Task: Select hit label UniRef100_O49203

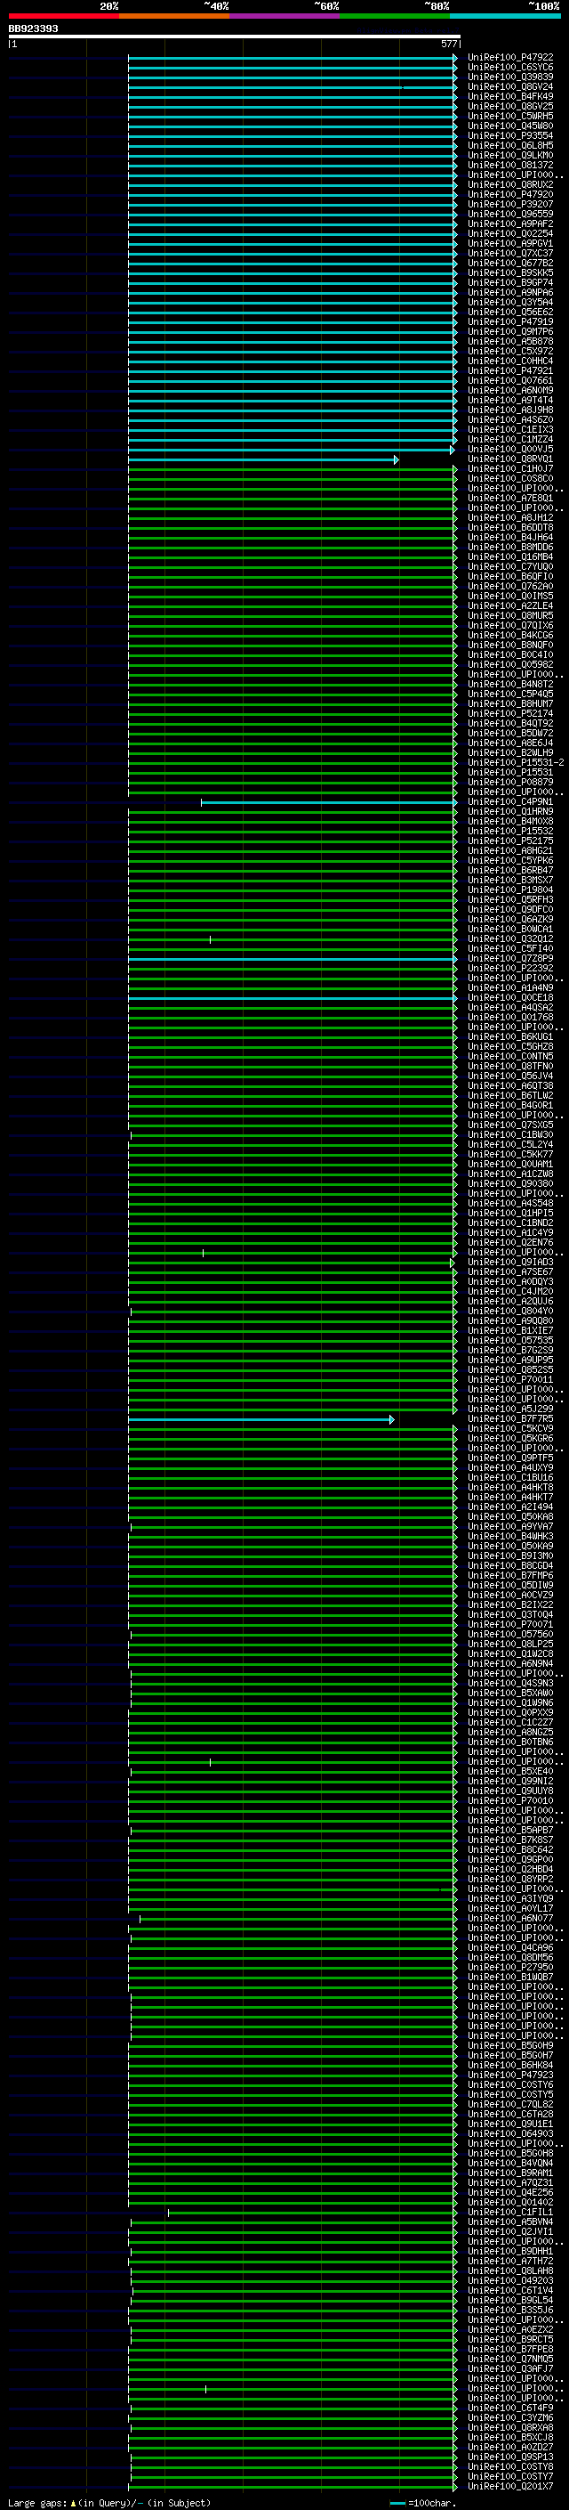Action: [510, 2281]
